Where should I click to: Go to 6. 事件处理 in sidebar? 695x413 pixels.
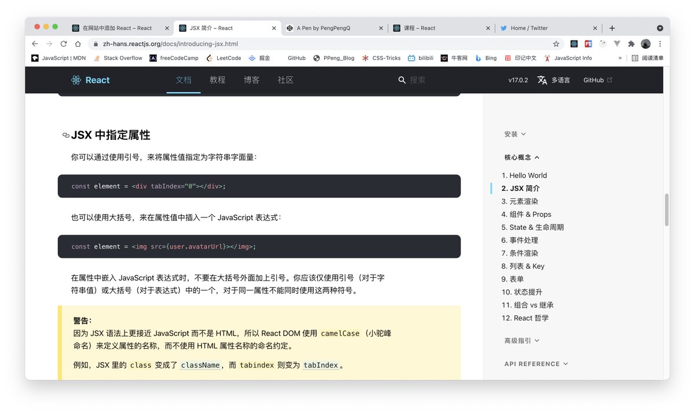(520, 240)
